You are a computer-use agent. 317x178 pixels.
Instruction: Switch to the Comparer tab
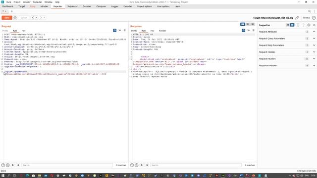tap(101, 6)
